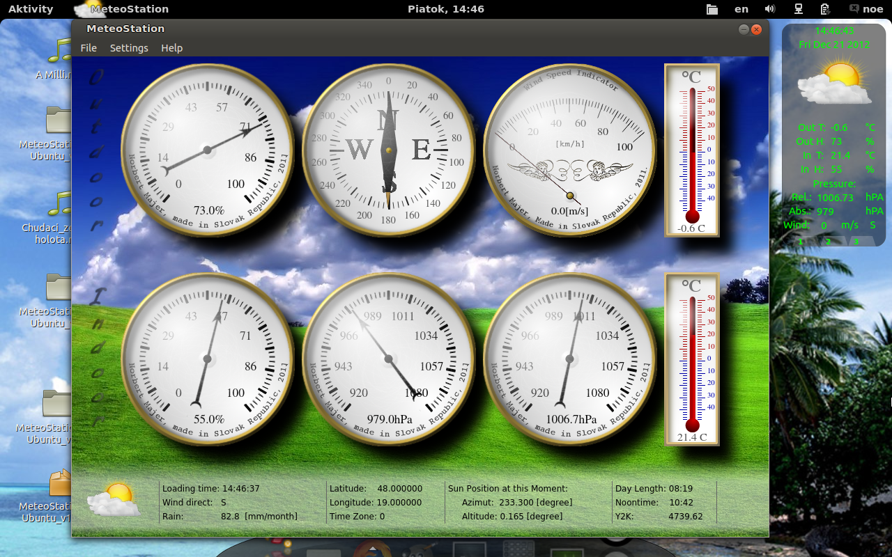This screenshot has width=892, height=557.
Task: Open the MeteoStation Ubuntu folder on the desktop
Action: tap(58, 122)
